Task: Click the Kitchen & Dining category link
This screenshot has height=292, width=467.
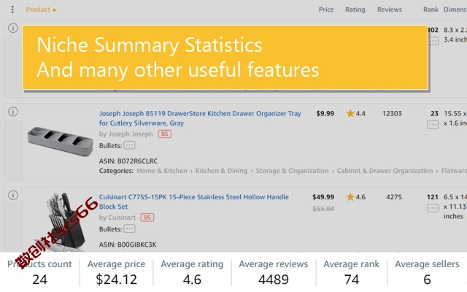Action: 221,171
